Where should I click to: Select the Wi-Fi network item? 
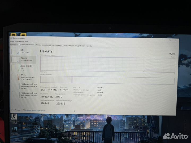(x=23, y=77)
